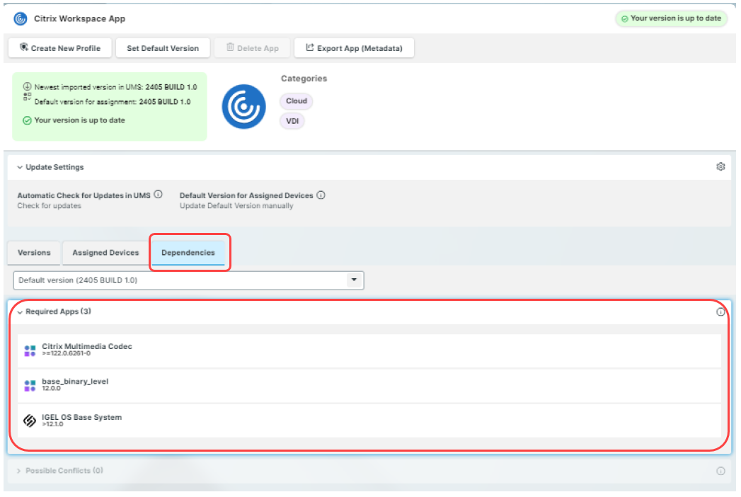Click the Required Apps info icon
741x497 pixels.
[720, 312]
